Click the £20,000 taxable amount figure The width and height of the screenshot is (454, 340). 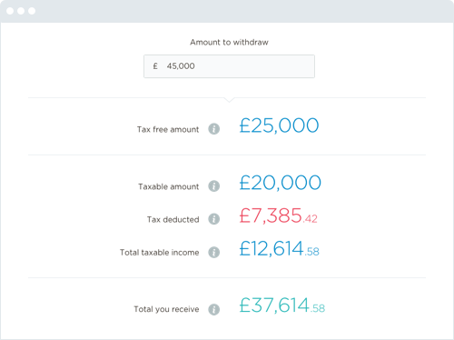pos(280,183)
